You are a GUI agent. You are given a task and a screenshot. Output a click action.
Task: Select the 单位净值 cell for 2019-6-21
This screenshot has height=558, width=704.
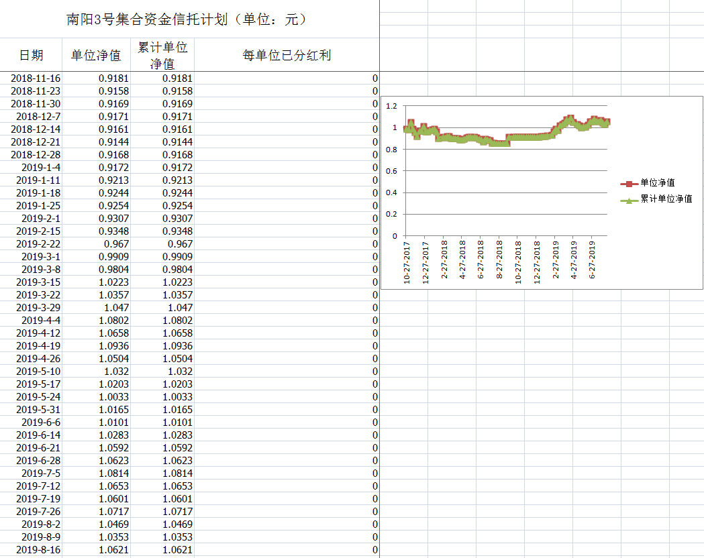(x=96, y=447)
